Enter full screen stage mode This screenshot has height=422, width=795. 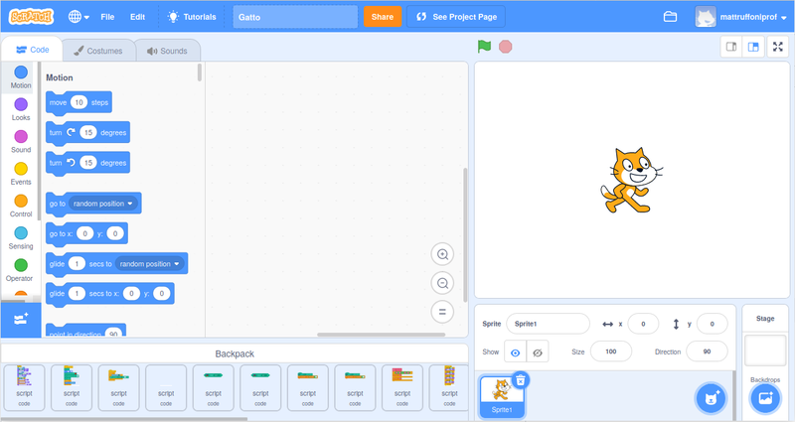coord(777,47)
